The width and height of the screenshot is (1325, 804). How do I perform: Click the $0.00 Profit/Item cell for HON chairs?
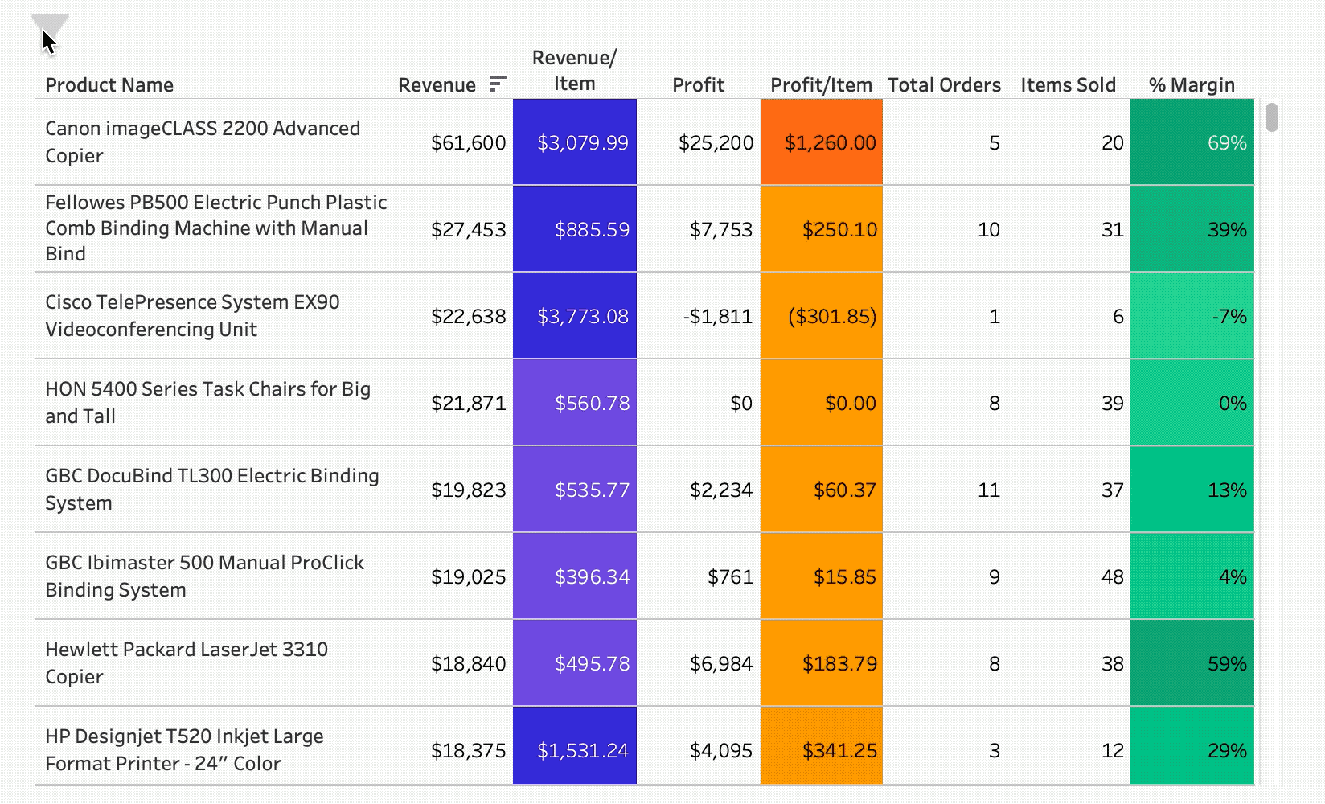click(821, 403)
